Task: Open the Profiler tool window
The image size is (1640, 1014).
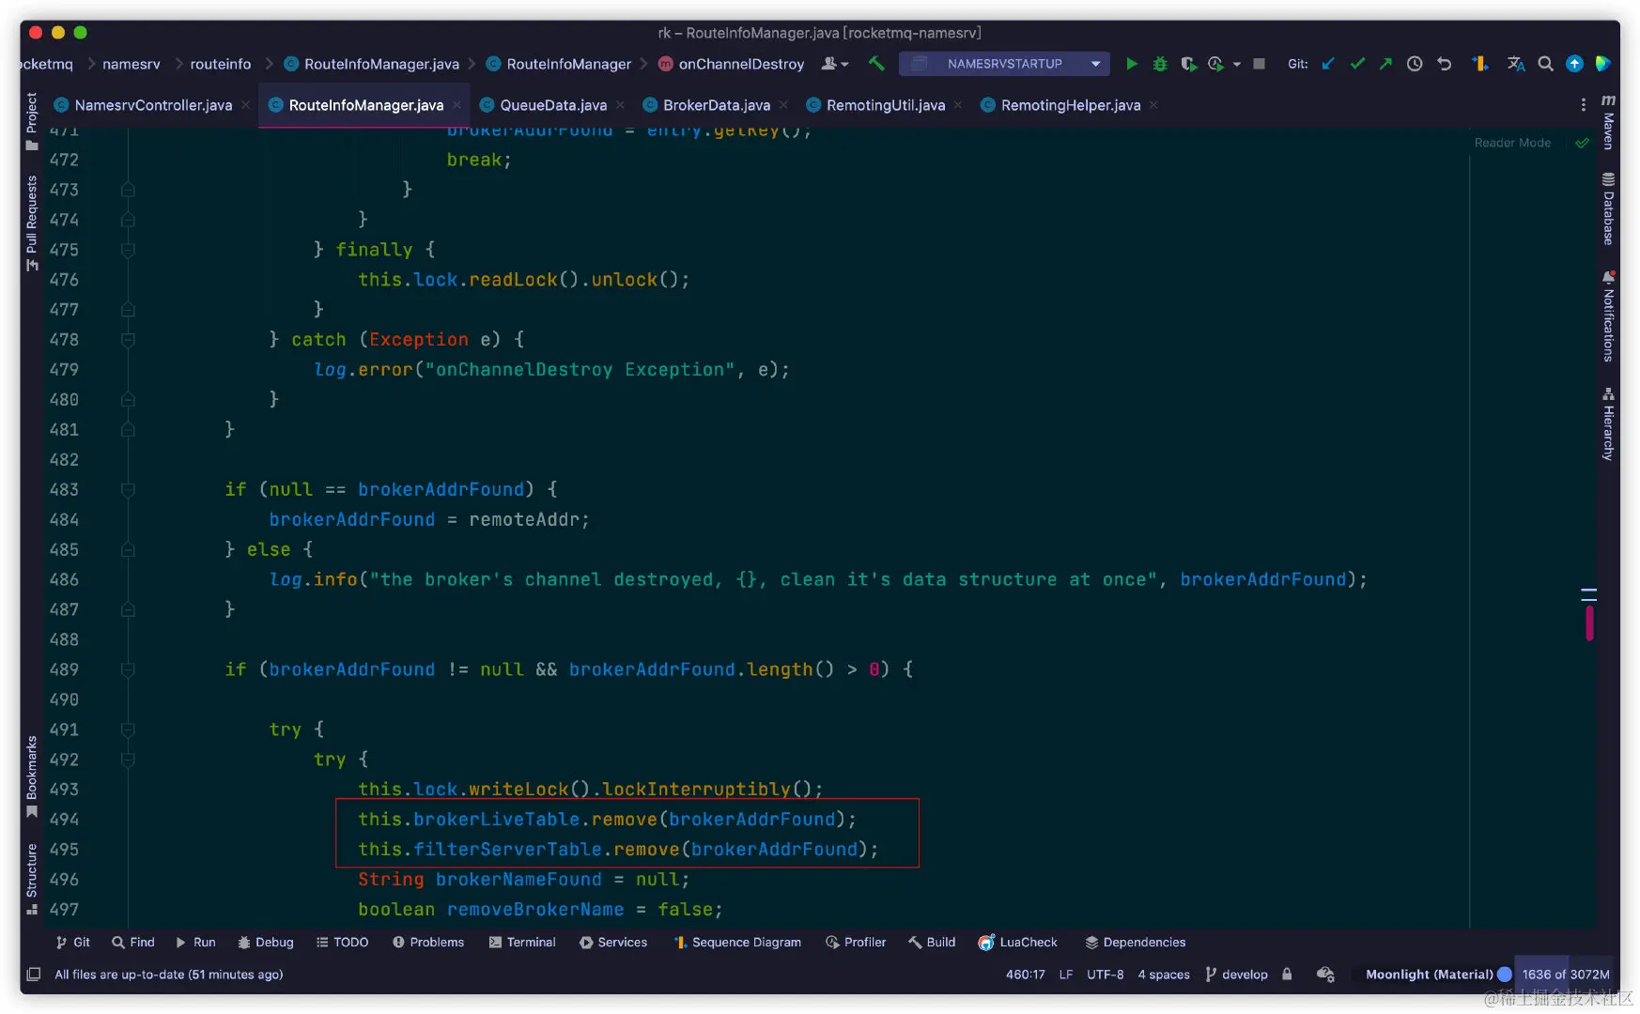Action: point(856,943)
